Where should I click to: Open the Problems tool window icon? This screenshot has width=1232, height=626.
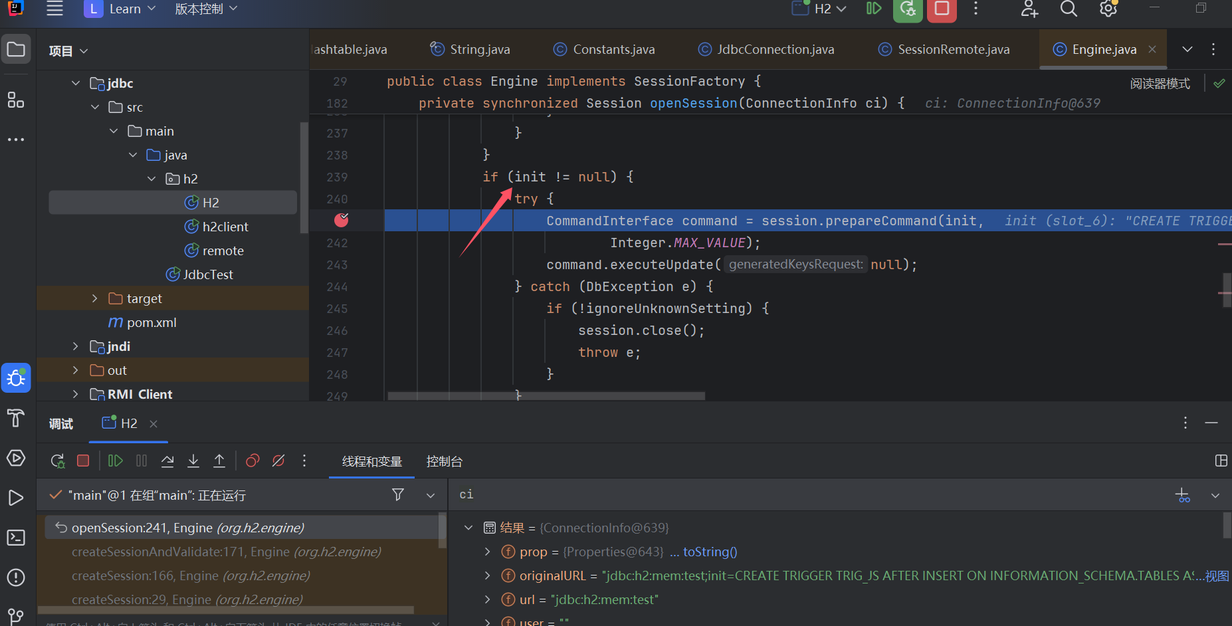(x=16, y=577)
